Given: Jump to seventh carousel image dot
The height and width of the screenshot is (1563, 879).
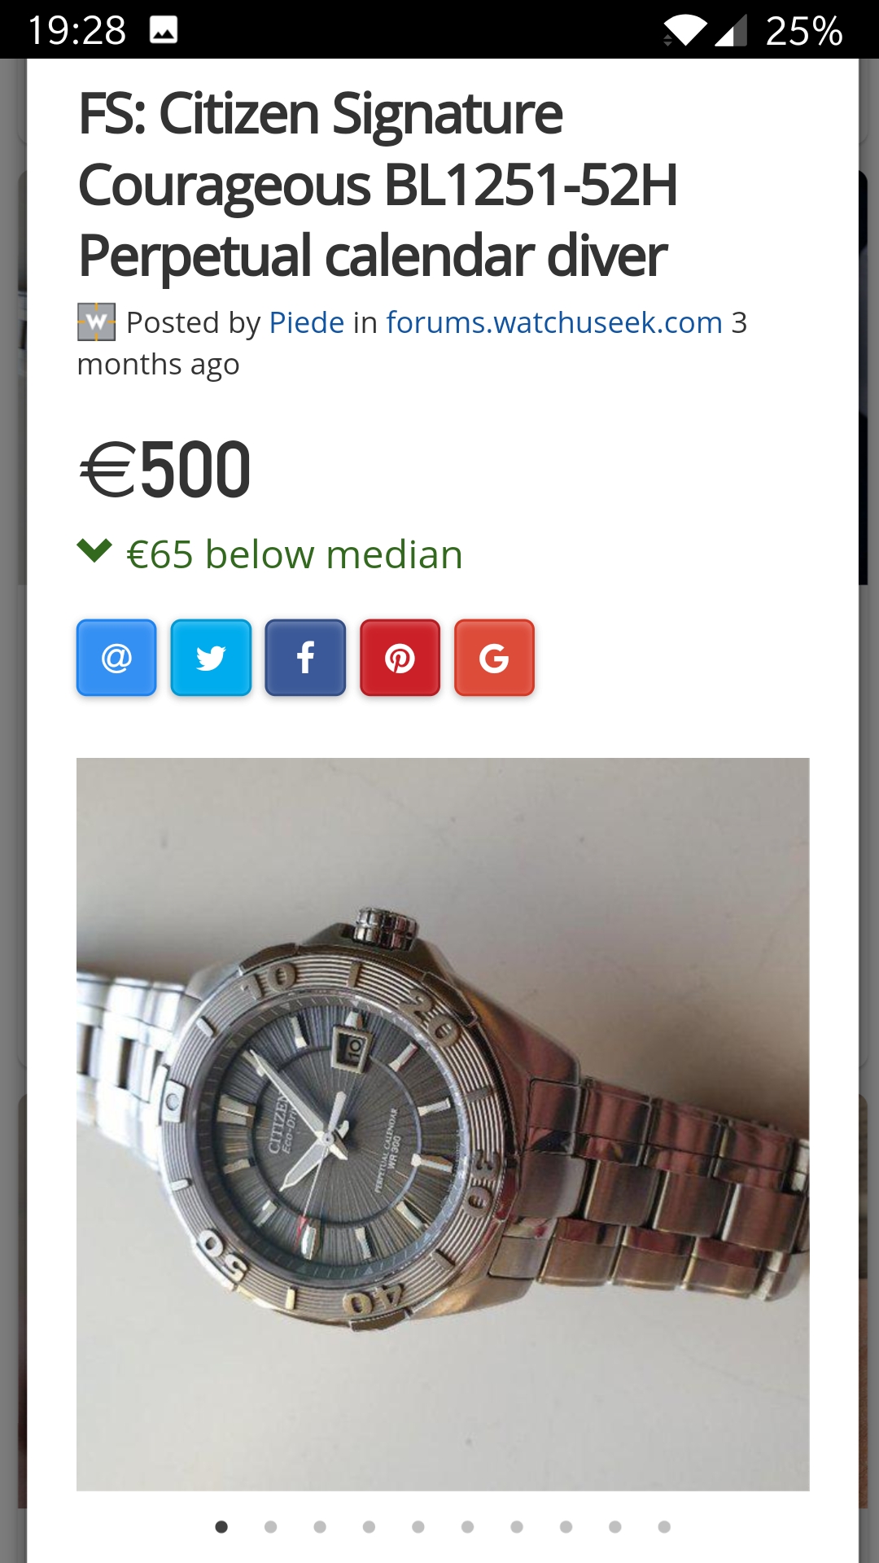Looking at the screenshot, I should pyautogui.click(x=517, y=1526).
